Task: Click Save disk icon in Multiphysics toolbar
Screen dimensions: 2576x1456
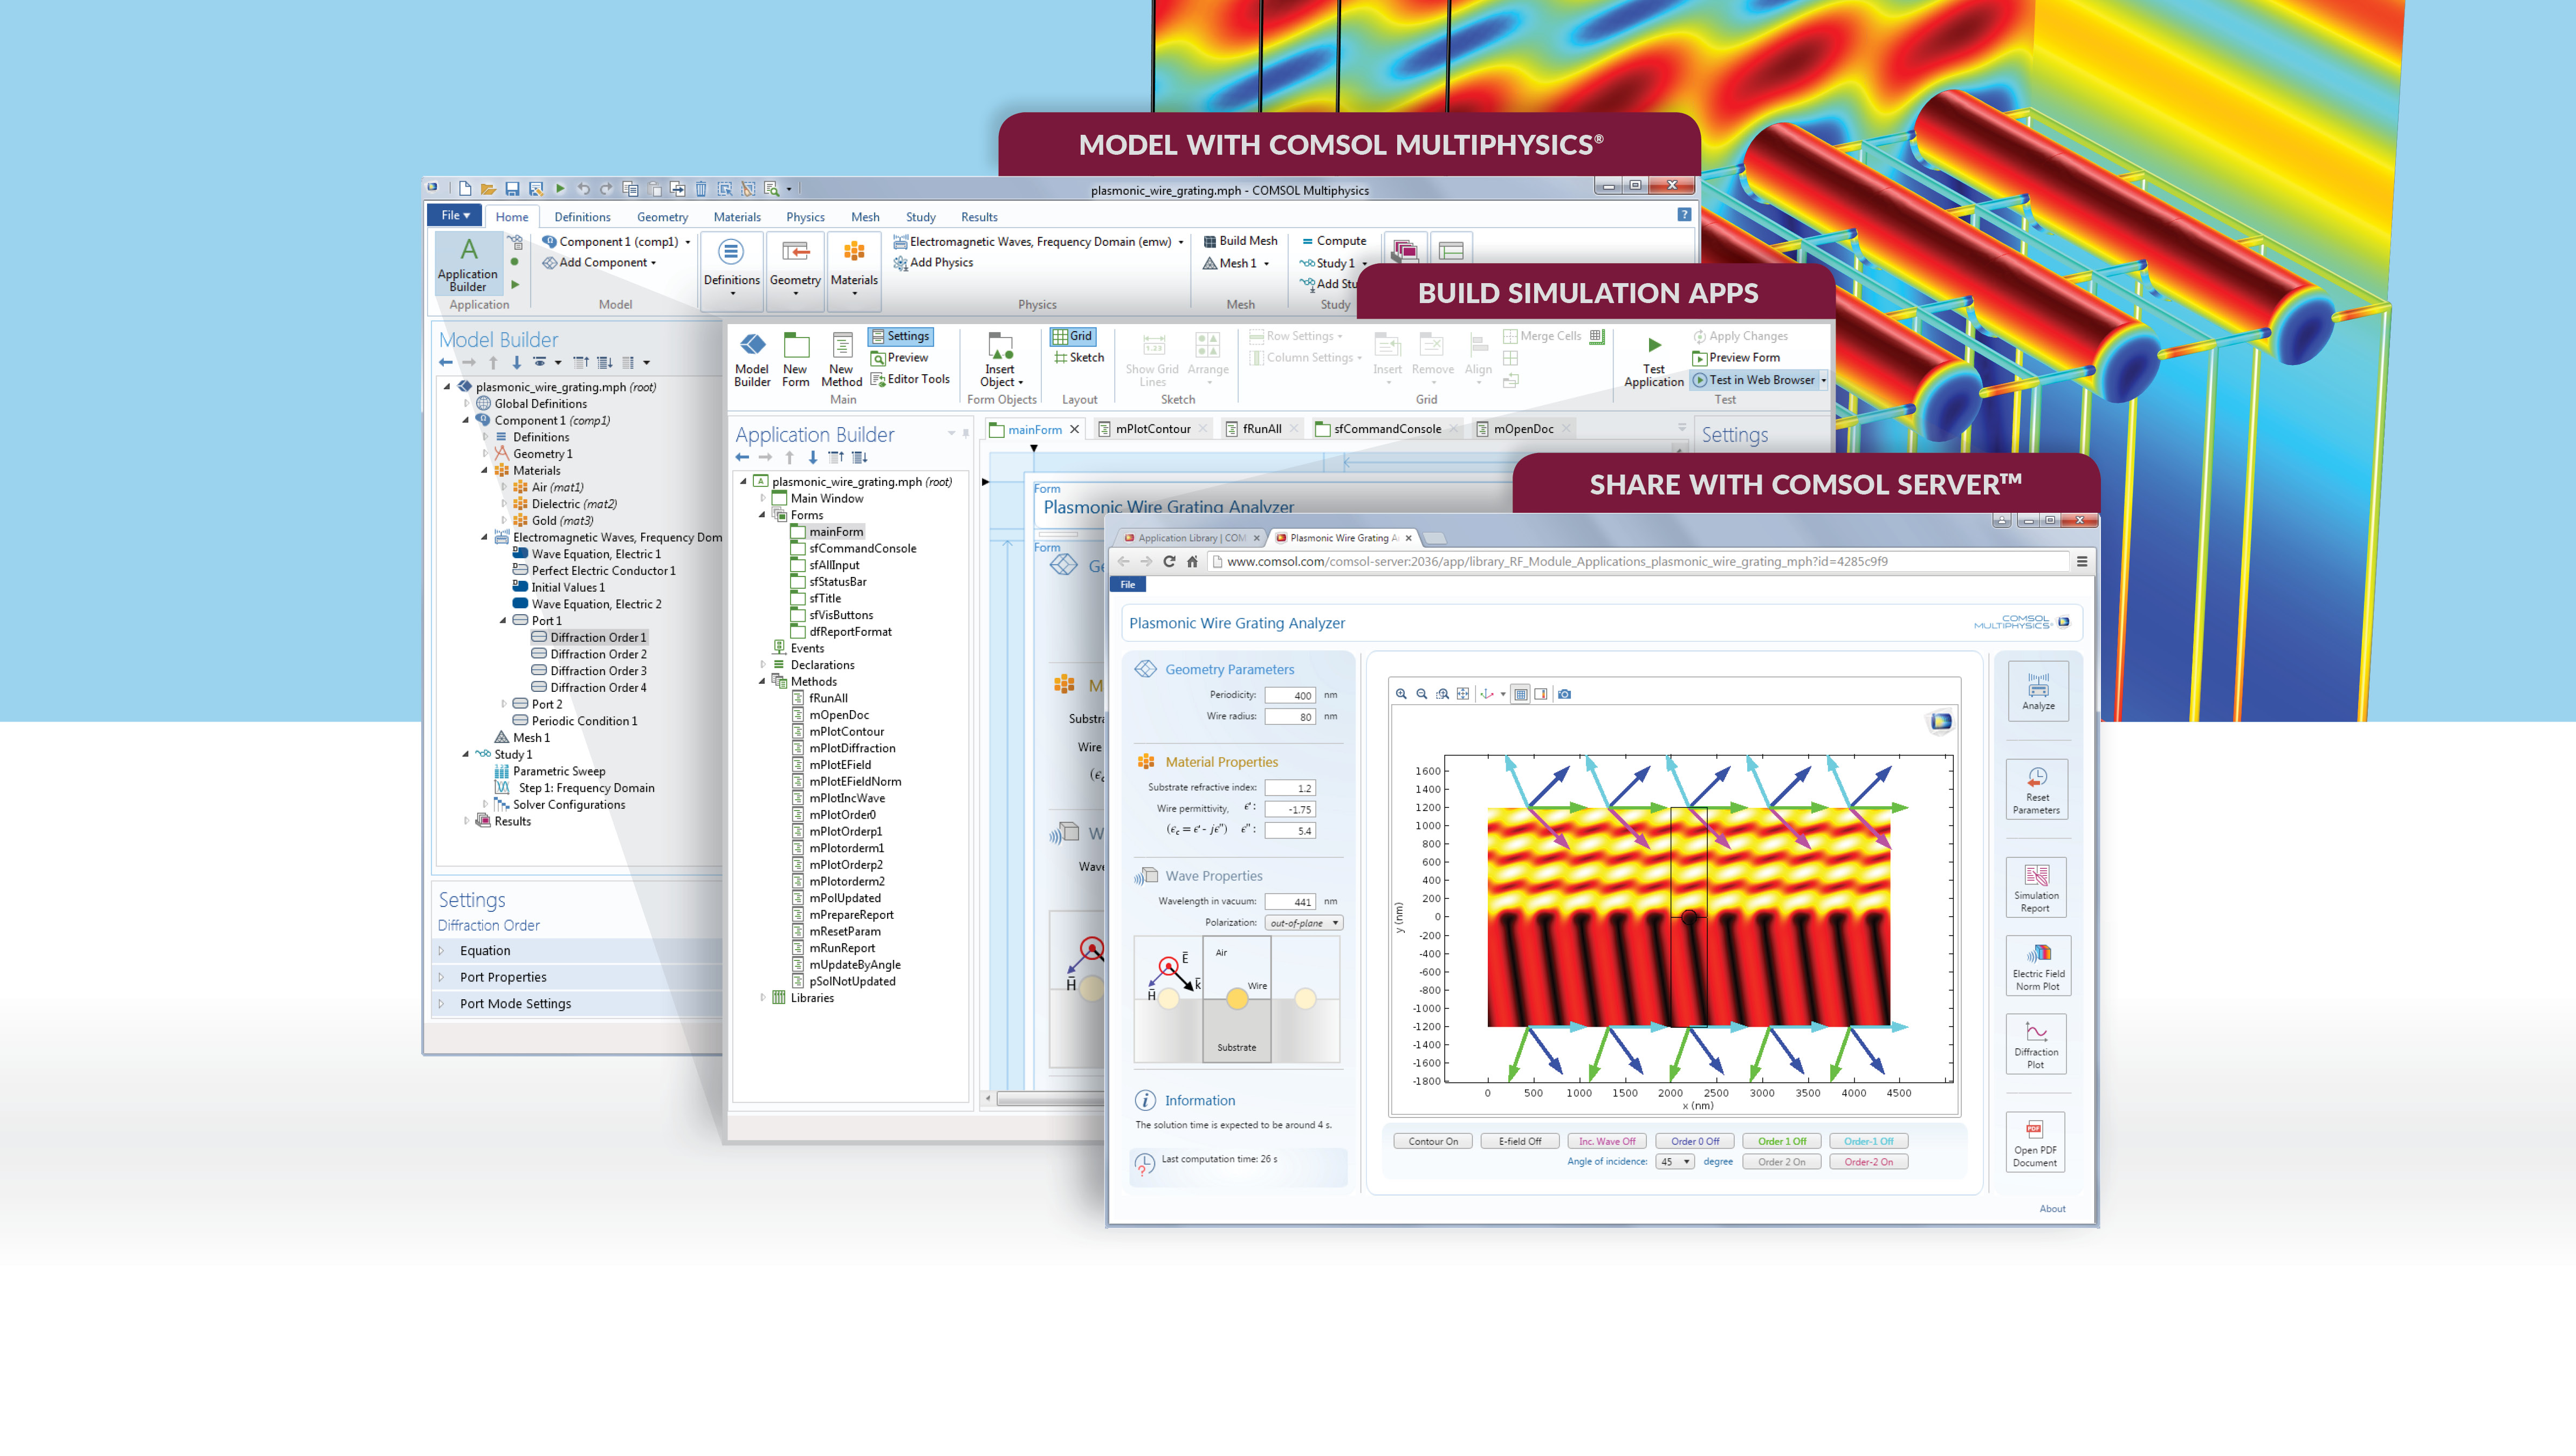Action: point(512,188)
